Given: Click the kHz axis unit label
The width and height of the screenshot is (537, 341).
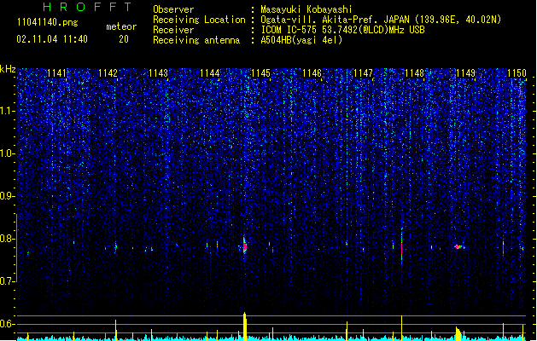Looking at the screenshot, I should 8,69.
